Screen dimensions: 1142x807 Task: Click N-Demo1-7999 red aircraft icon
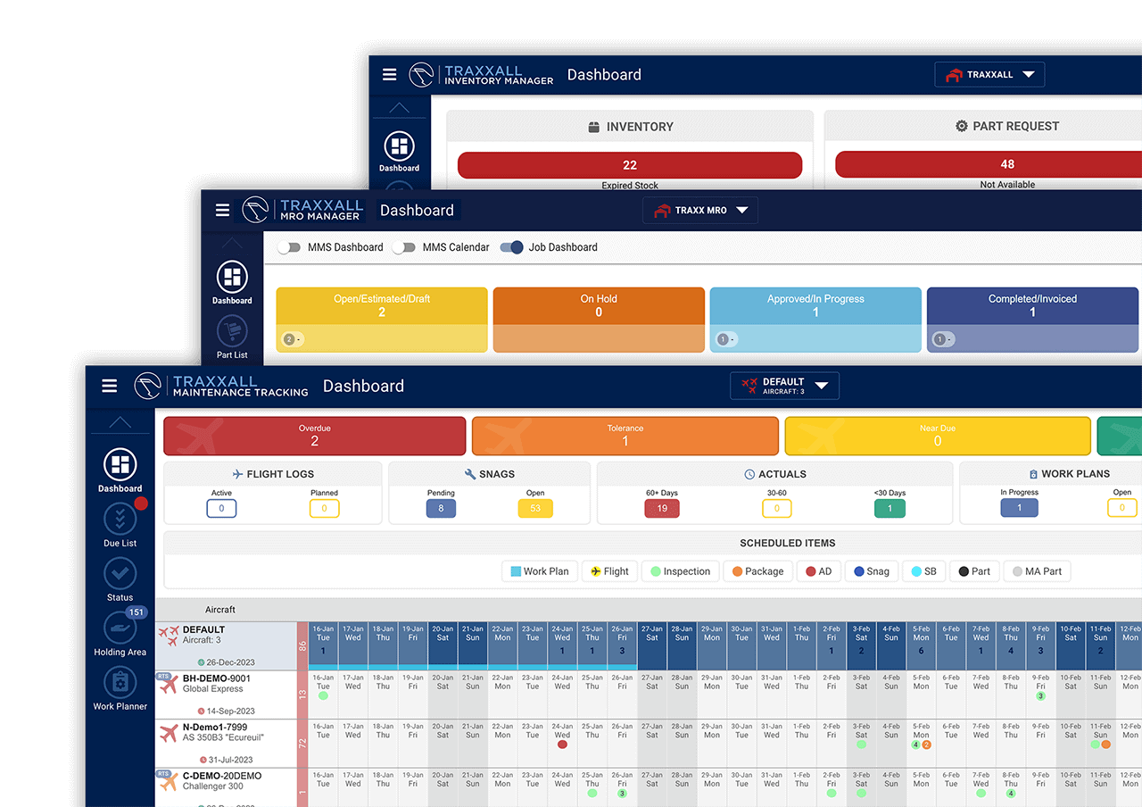[169, 734]
